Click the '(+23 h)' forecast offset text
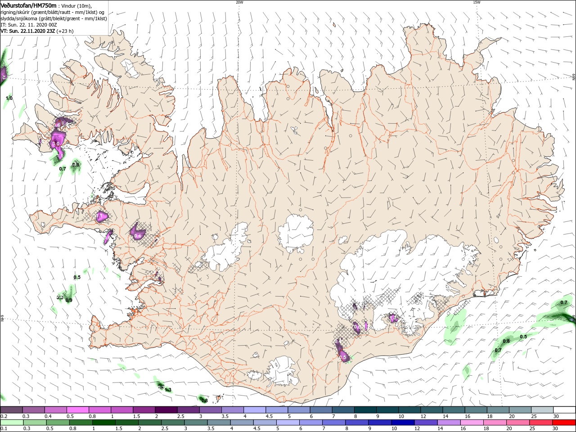 click(x=65, y=31)
